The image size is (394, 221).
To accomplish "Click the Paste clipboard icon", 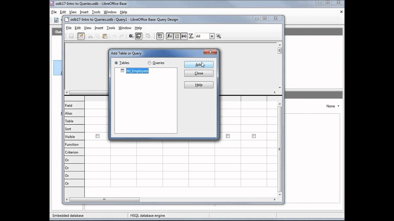I will tap(105, 36).
